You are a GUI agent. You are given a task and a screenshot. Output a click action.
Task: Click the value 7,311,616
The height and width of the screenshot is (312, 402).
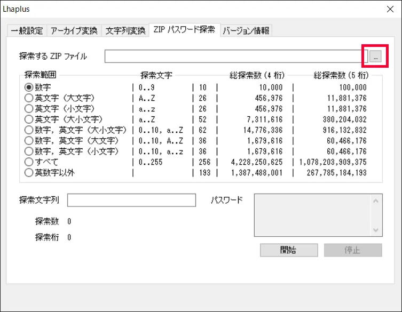(265, 119)
